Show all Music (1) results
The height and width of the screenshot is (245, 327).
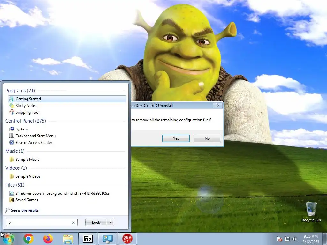(15, 151)
